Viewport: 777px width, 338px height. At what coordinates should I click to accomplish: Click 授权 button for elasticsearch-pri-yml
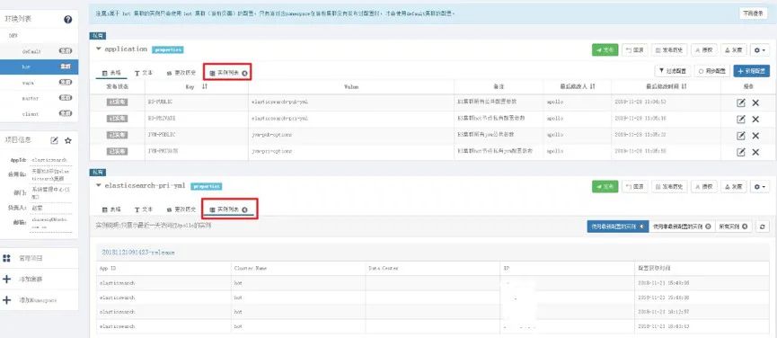(x=704, y=187)
